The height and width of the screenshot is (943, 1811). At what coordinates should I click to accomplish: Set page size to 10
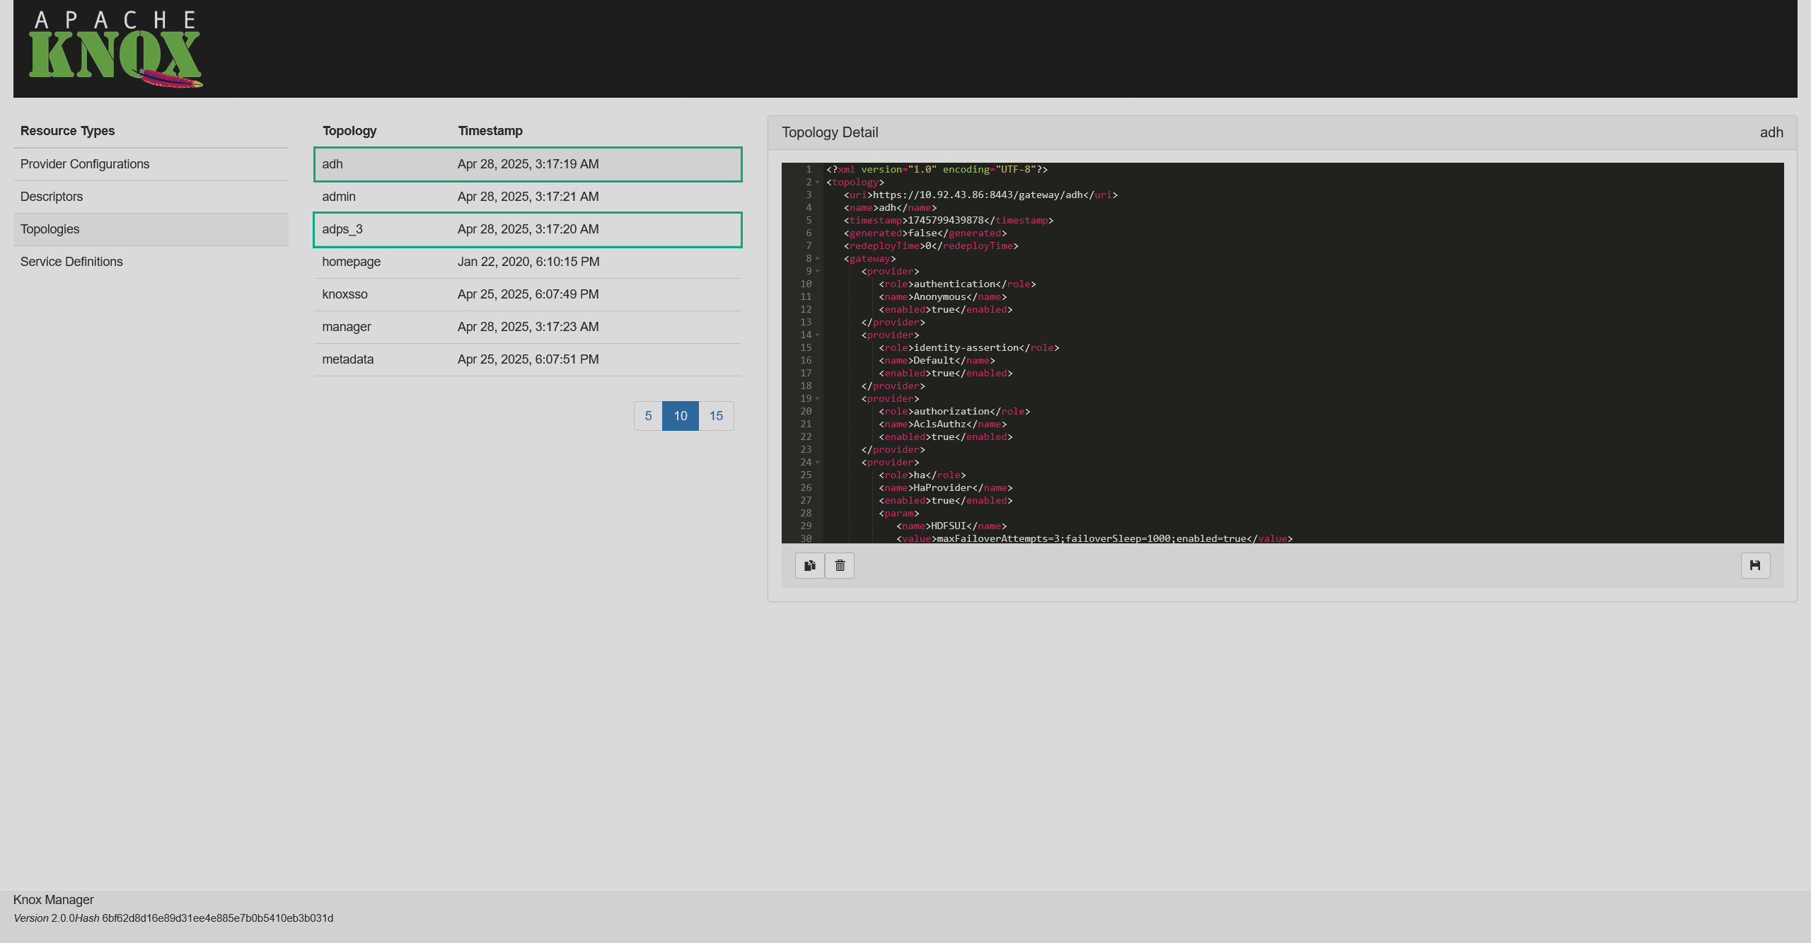681,416
